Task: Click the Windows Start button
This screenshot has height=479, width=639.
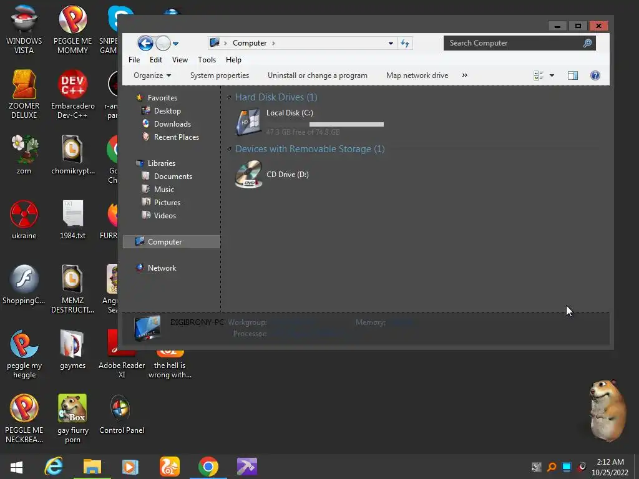Action: pos(16,467)
